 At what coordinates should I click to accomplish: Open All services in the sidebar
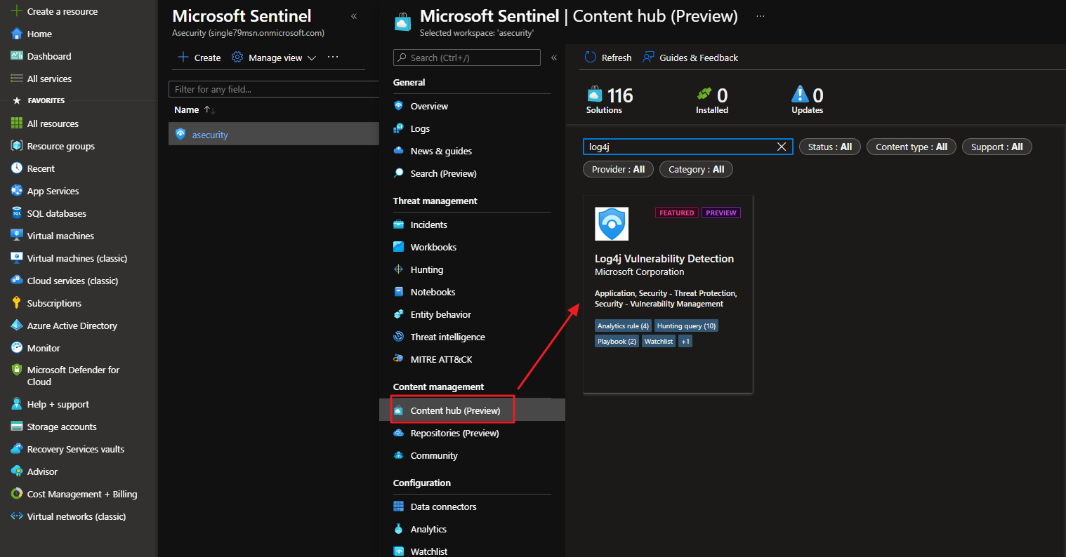[x=49, y=79]
